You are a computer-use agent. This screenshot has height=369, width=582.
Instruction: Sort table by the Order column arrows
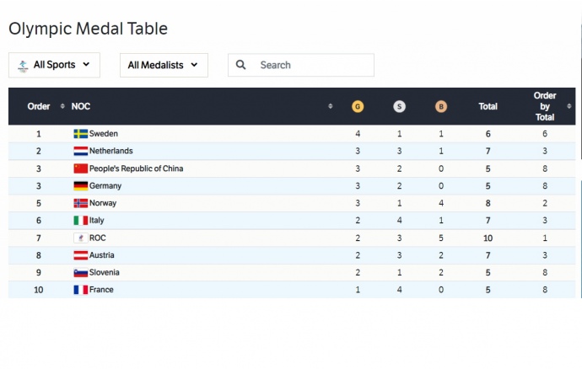pos(62,107)
